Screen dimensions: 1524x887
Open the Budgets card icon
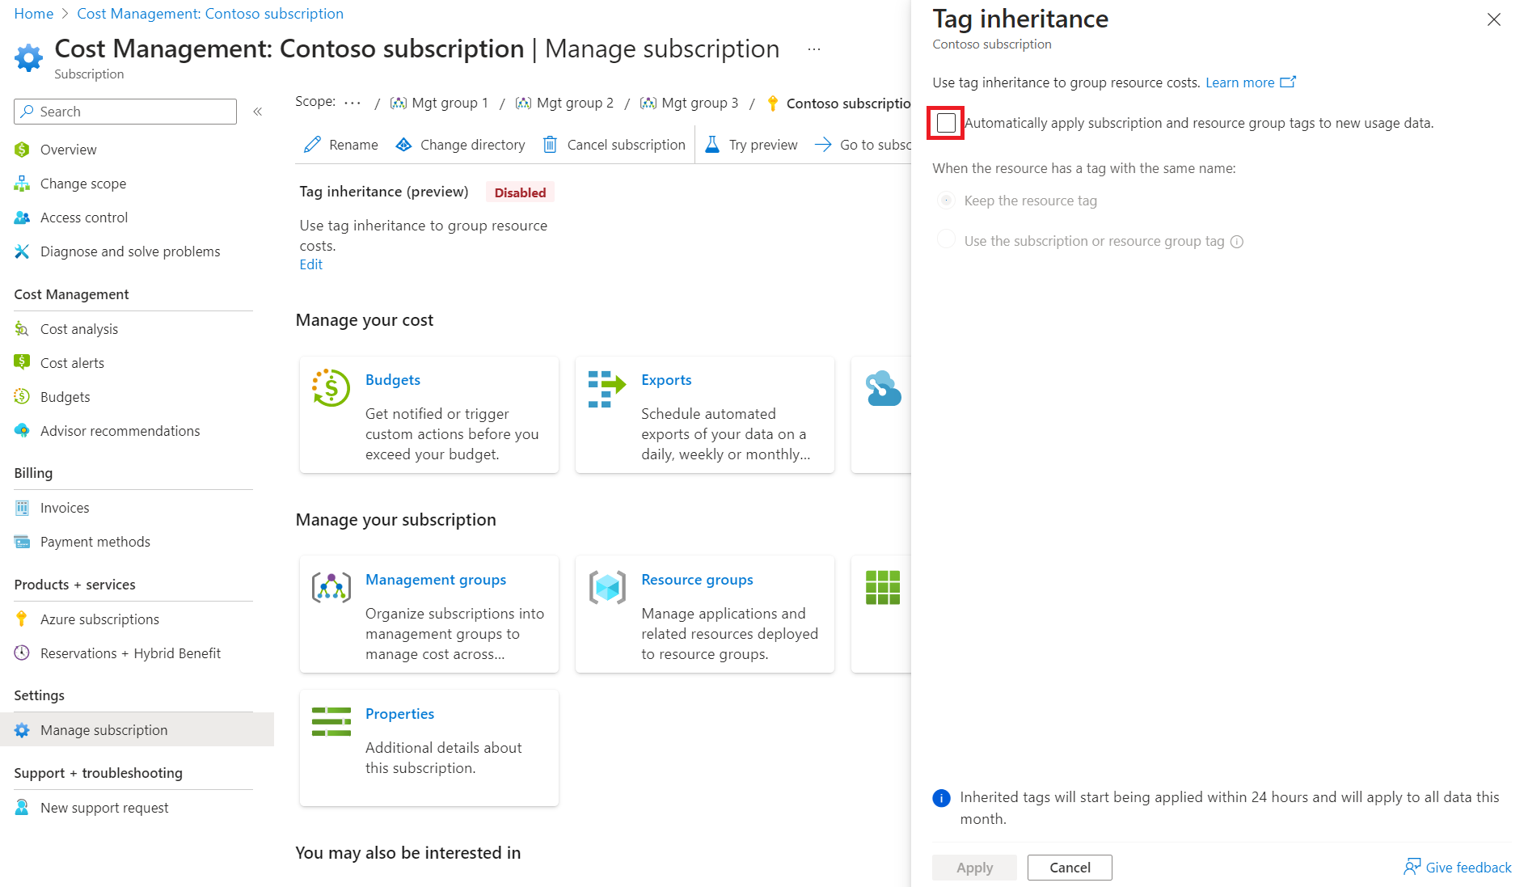click(331, 388)
